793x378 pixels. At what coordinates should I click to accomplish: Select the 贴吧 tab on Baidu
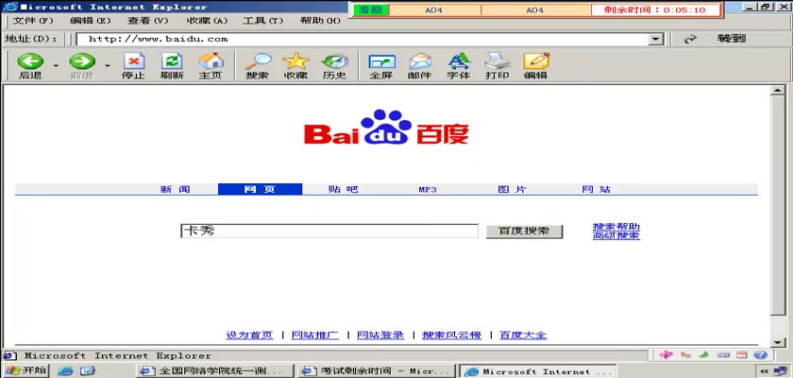point(344,189)
